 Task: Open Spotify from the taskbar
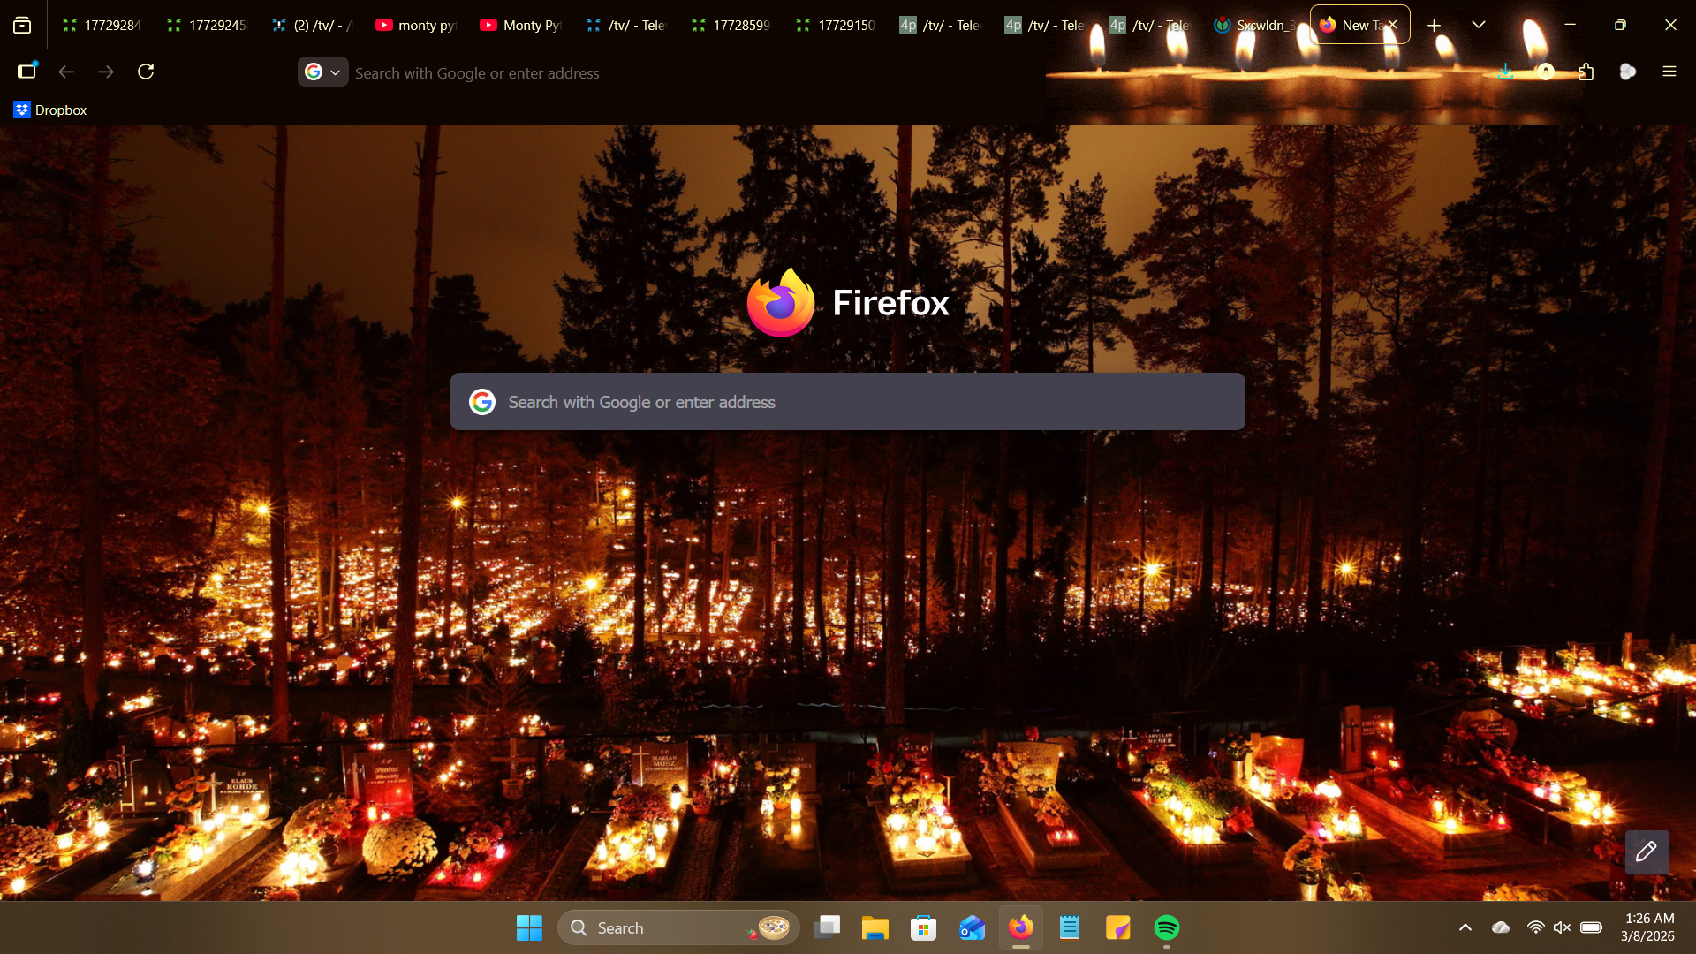tap(1166, 927)
